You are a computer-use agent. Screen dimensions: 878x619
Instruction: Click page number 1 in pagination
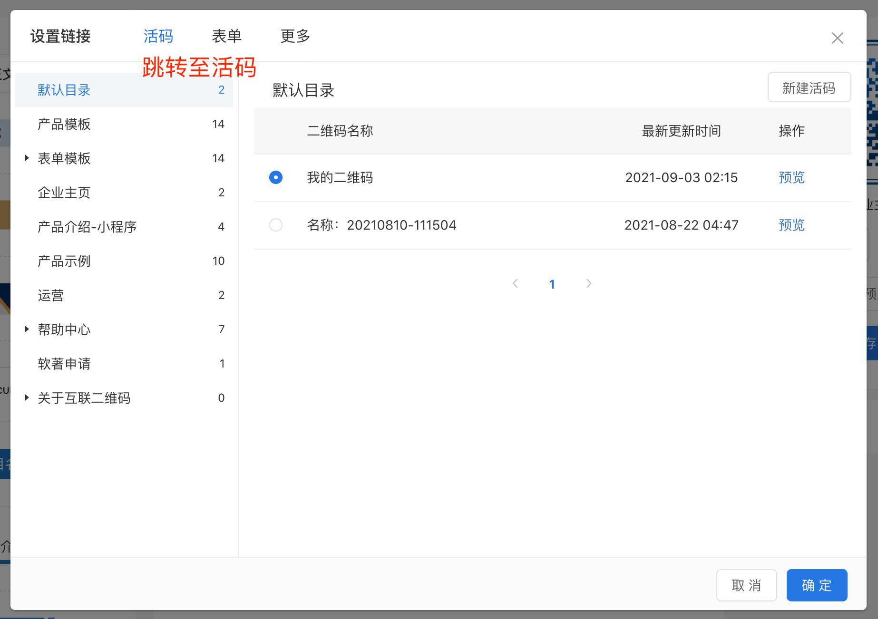click(552, 284)
